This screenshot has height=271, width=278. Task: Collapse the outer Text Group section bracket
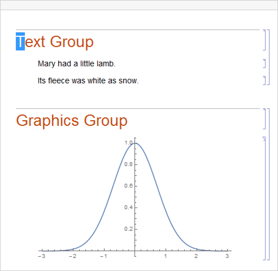[268, 57]
